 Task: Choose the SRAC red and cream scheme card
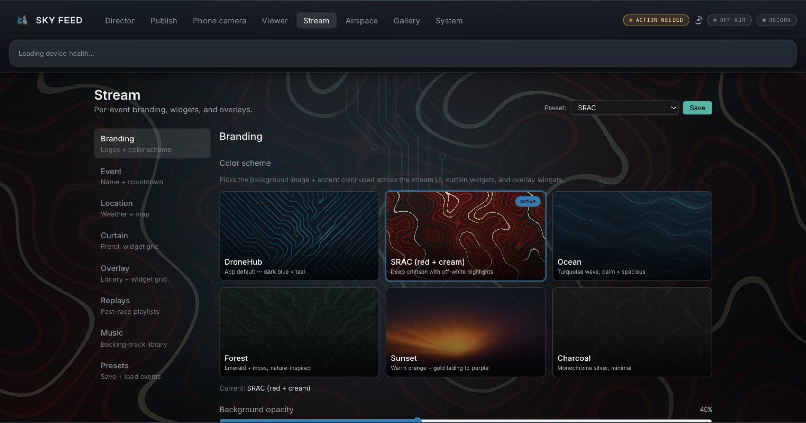465,236
